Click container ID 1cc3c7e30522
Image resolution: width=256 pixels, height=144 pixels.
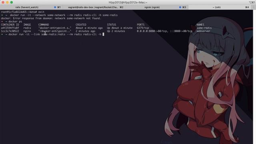(10, 31)
